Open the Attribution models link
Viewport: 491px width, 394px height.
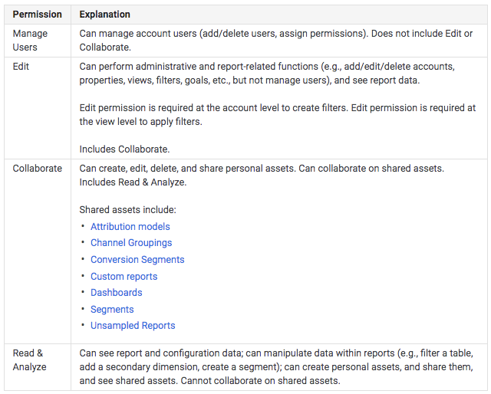[130, 227]
